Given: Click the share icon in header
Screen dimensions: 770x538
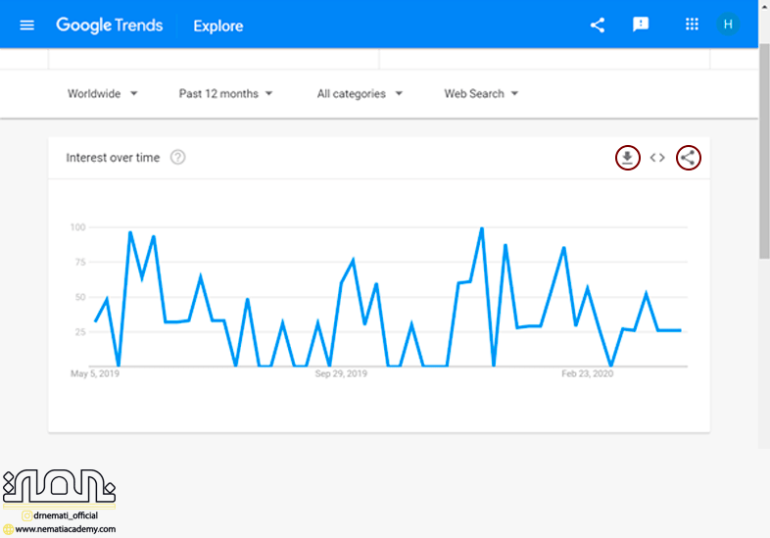Looking at the screenshot, I should point(598,24).
